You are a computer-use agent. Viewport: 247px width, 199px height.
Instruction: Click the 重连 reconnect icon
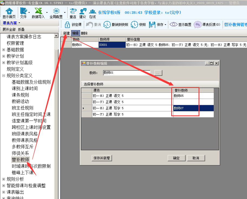(x=73, y=11)
